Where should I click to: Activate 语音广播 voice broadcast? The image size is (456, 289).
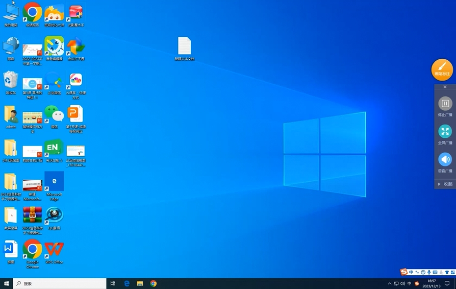pyautogui.click(x=445, y=163)
